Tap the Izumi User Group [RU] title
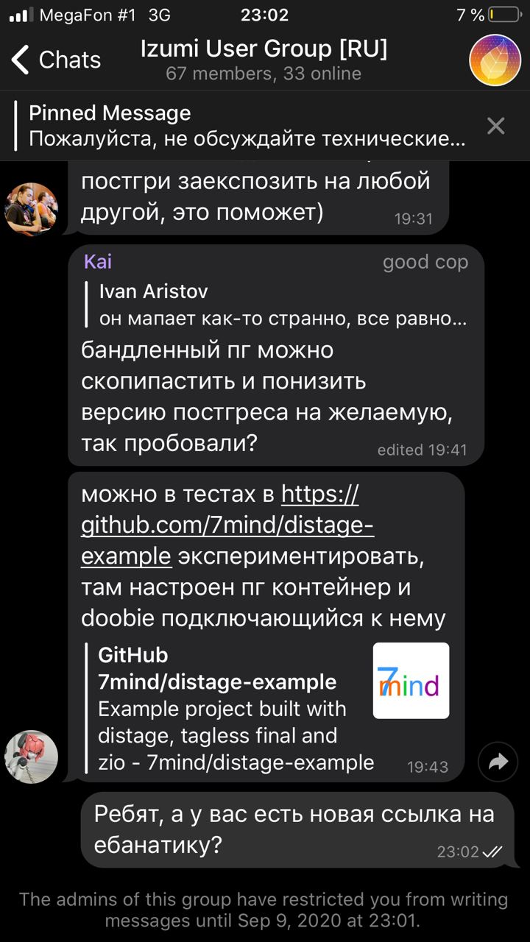This screenshot has width=530, height=942. (x=264, y=49)
